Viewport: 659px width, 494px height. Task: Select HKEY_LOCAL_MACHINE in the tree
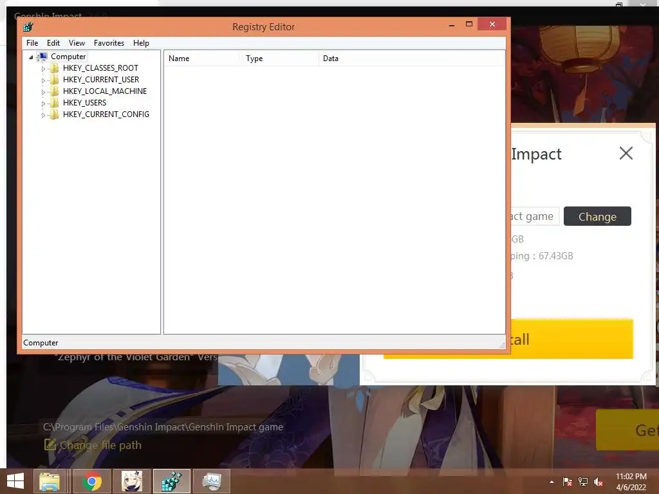(x=105, y=91)
